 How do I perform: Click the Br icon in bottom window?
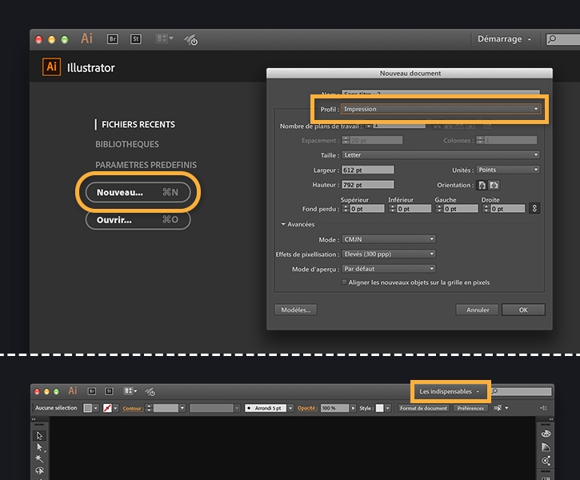pyautogui.click(x=92, y=391)
